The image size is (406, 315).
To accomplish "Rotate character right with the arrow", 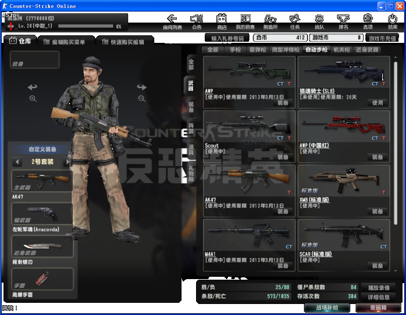I will pyautogui.click(x=142, y=87).
